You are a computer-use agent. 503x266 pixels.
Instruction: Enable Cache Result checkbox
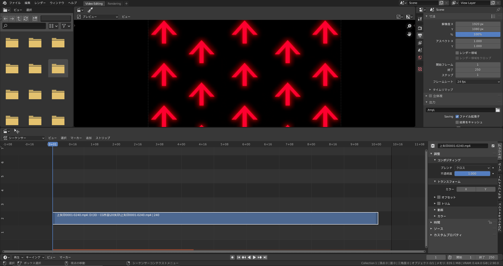(x=457, y=122)
